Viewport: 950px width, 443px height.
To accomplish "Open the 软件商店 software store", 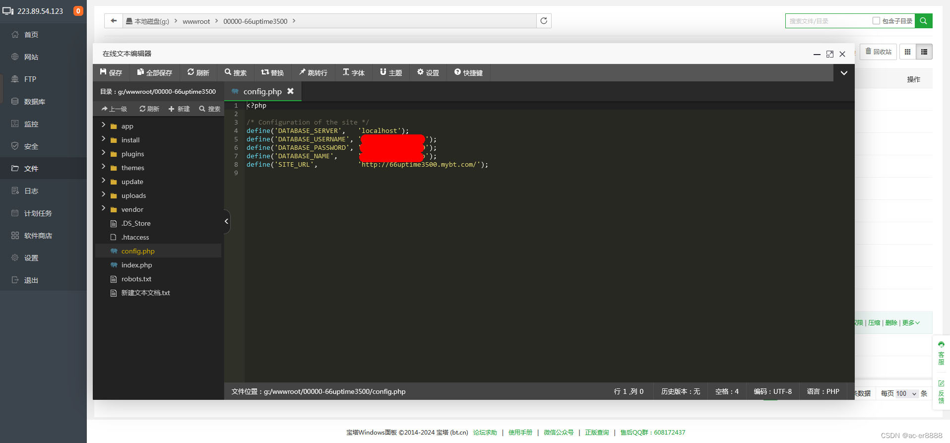I will coord(38,236).
